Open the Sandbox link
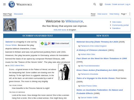 click(x=116, y=28)
